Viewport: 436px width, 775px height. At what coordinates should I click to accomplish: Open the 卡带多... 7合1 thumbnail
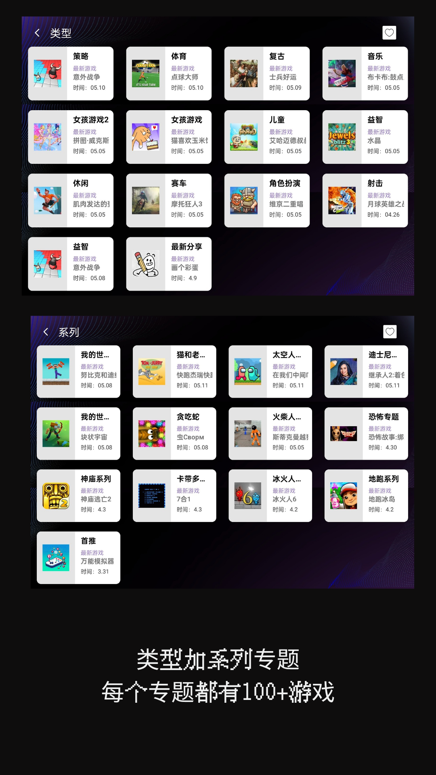coord(152,496)
